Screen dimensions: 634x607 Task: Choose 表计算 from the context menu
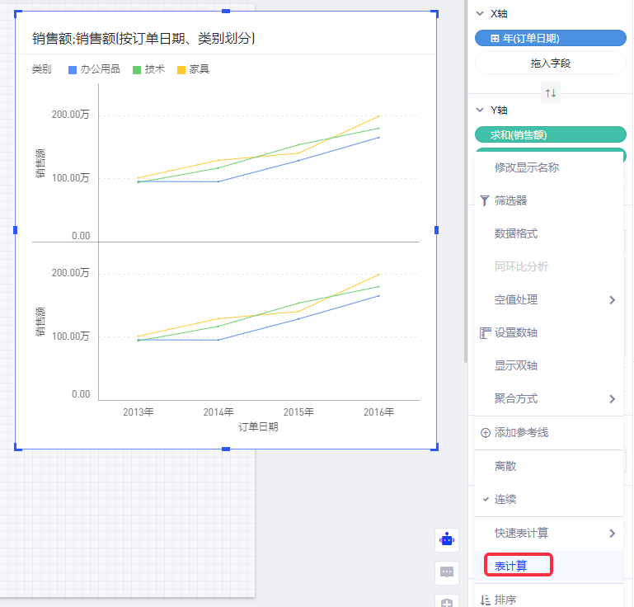511,566
